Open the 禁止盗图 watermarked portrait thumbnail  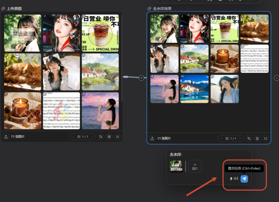[x=23, y=33]
